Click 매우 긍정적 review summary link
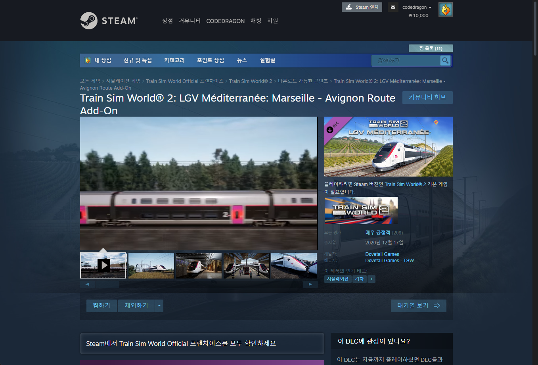 [378, 232]
